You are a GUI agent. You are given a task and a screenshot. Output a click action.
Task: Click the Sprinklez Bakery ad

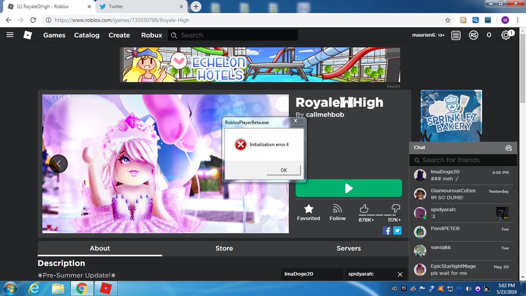point(451,115)
